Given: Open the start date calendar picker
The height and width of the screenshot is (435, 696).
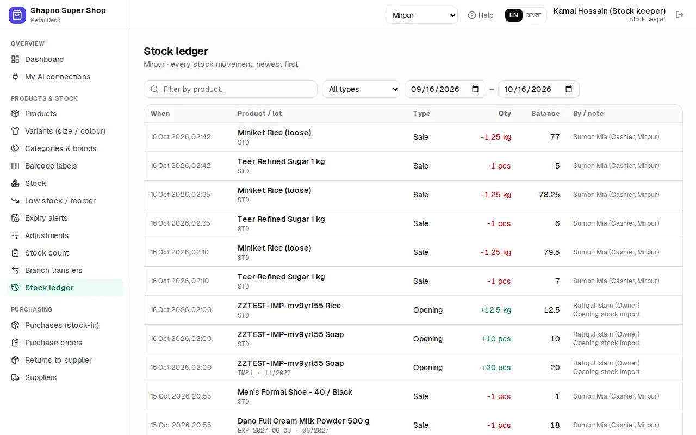Looking at the screenshot, I should (x=475, y=89).
